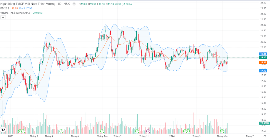
Task: Click the 22.00 price axis label
Action: (263, 25)
